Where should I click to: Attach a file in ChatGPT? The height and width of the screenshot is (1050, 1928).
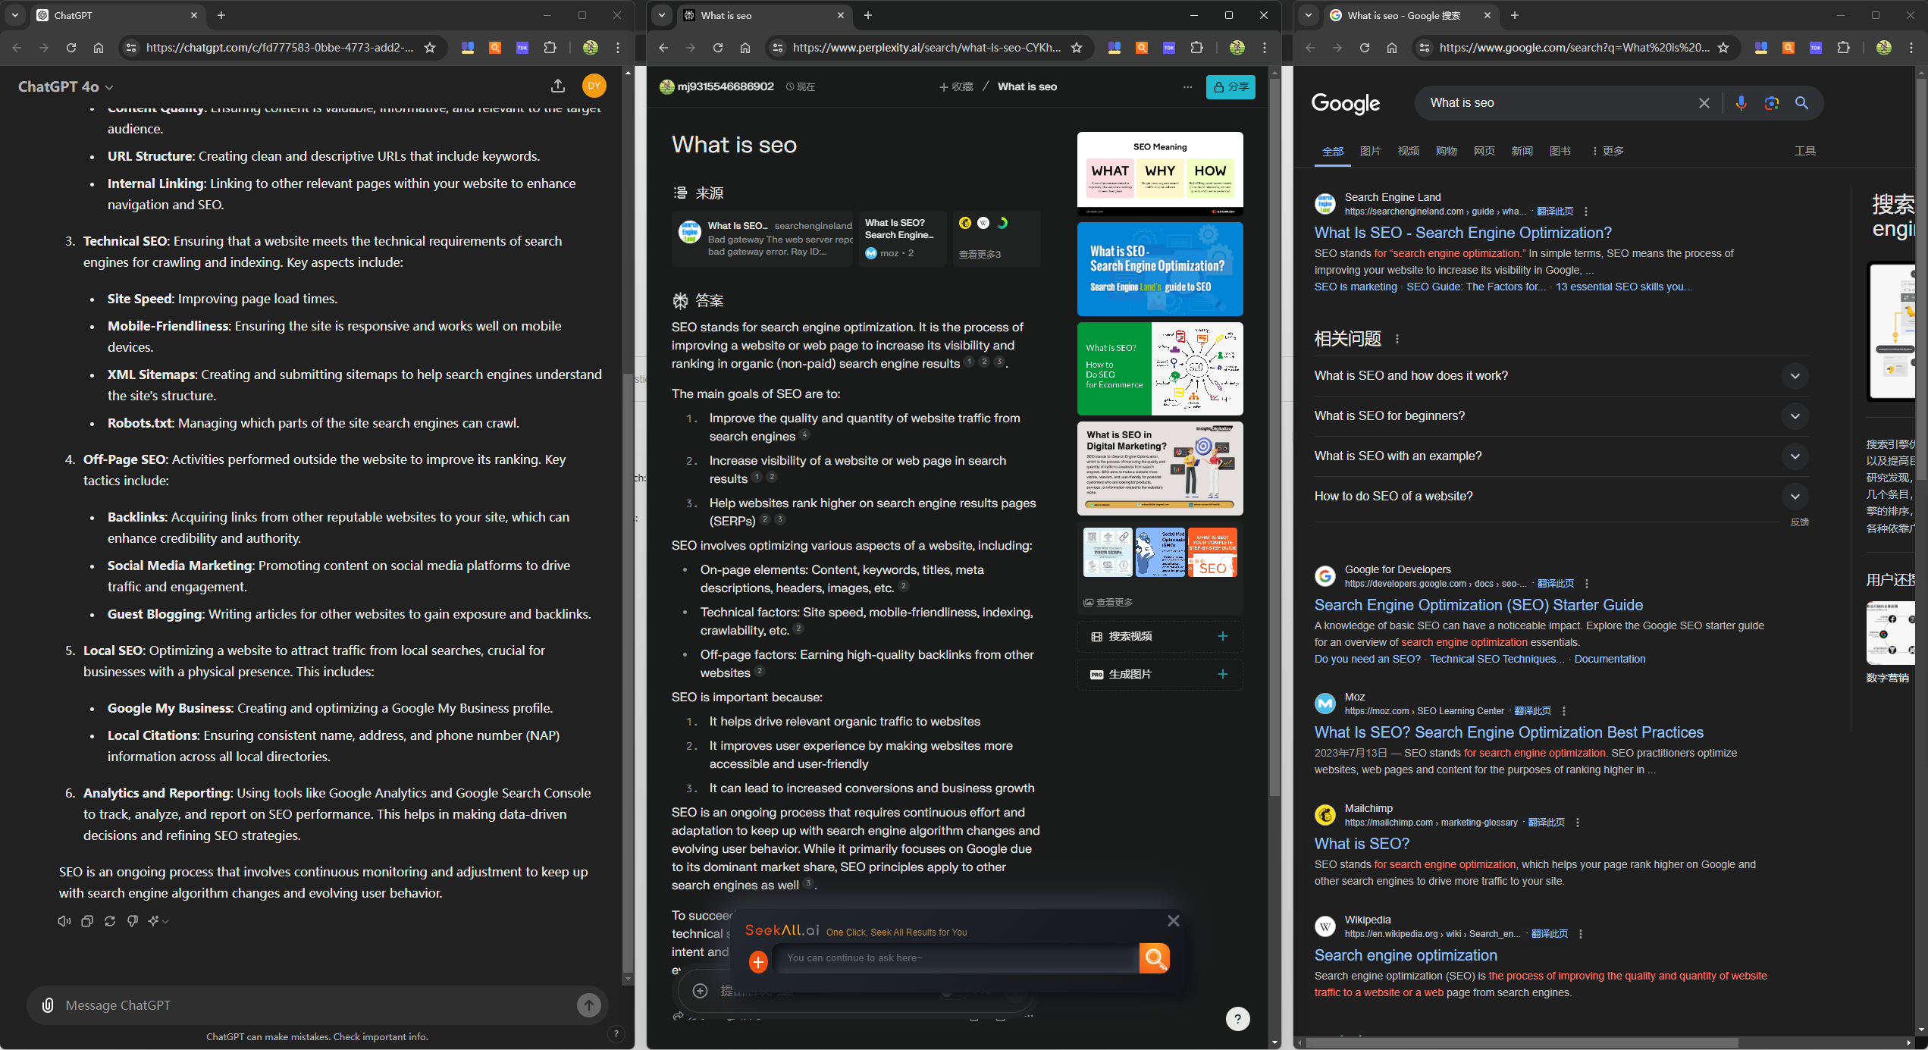(48, 1005)
